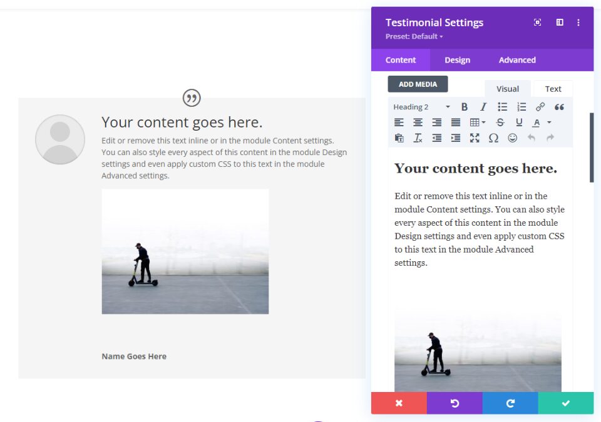The height and width of the screenshot is (422, 601).
Task: Apply blockquote formatting
Action: 559,107
